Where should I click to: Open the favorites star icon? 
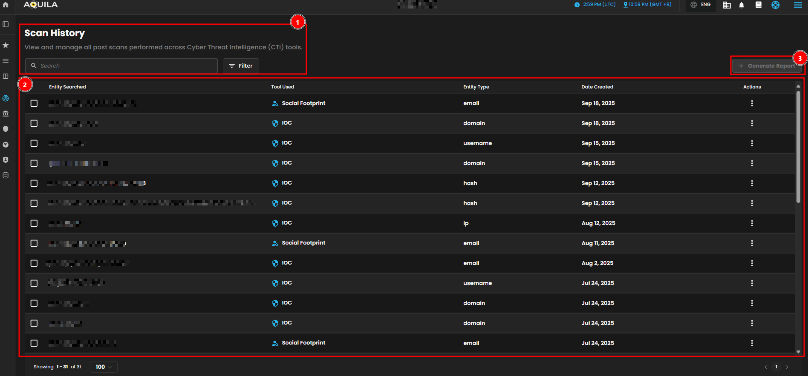[6, 45]
